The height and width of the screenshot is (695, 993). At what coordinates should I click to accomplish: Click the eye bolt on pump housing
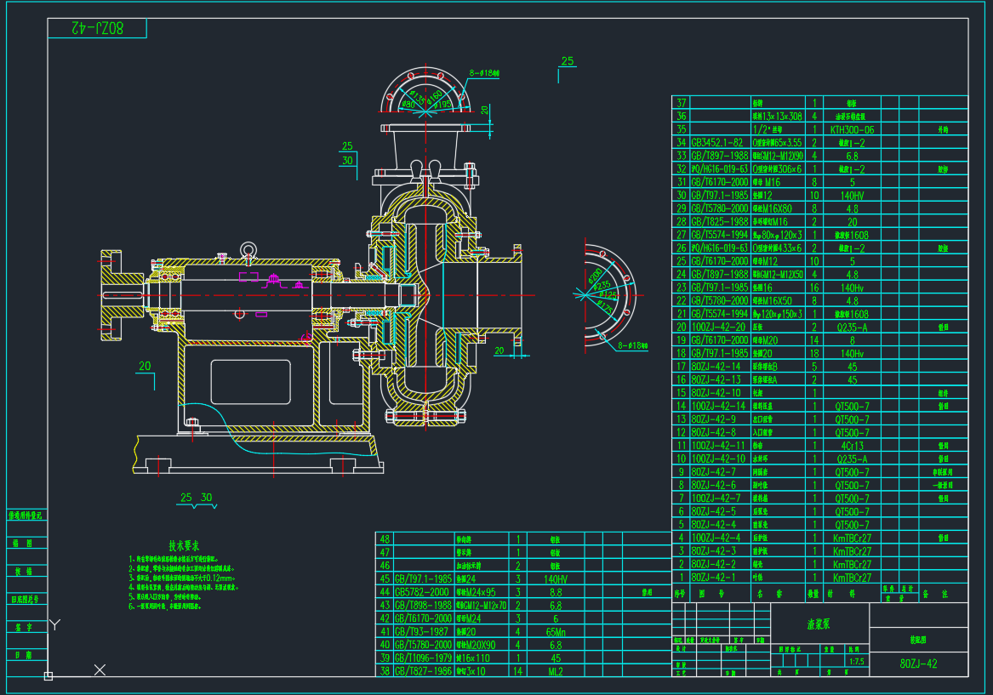click(x=248, y=250)
